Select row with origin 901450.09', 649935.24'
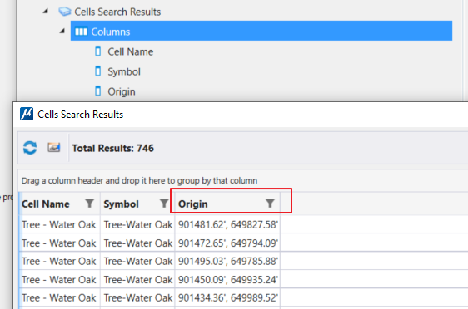The height and width of the screenshot is (309, 468). click(x=243, y=280)
